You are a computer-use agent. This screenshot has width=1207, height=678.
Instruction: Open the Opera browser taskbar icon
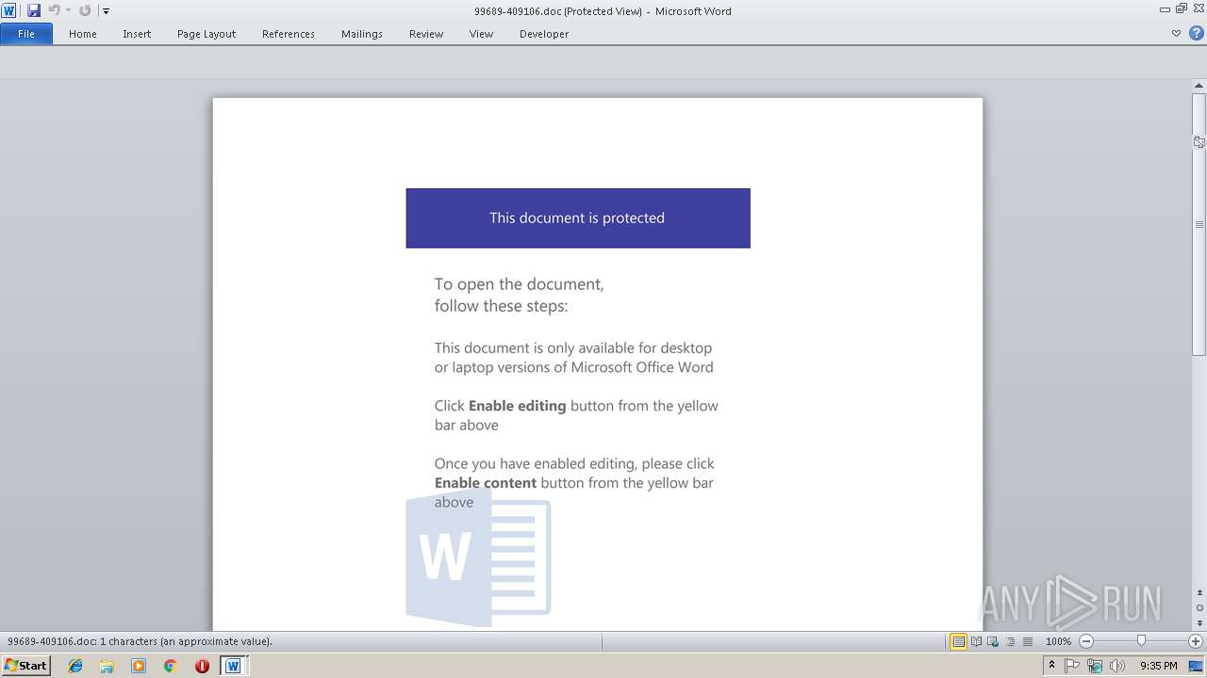coord(202,666)
